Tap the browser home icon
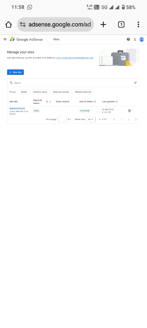 pyautogui.click(x=8, y=25)
